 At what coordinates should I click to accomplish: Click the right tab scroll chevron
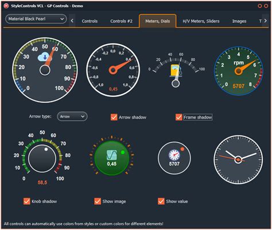pos(266,21)
